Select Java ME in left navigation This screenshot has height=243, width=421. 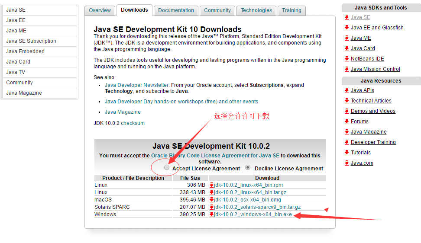(39, 31)
